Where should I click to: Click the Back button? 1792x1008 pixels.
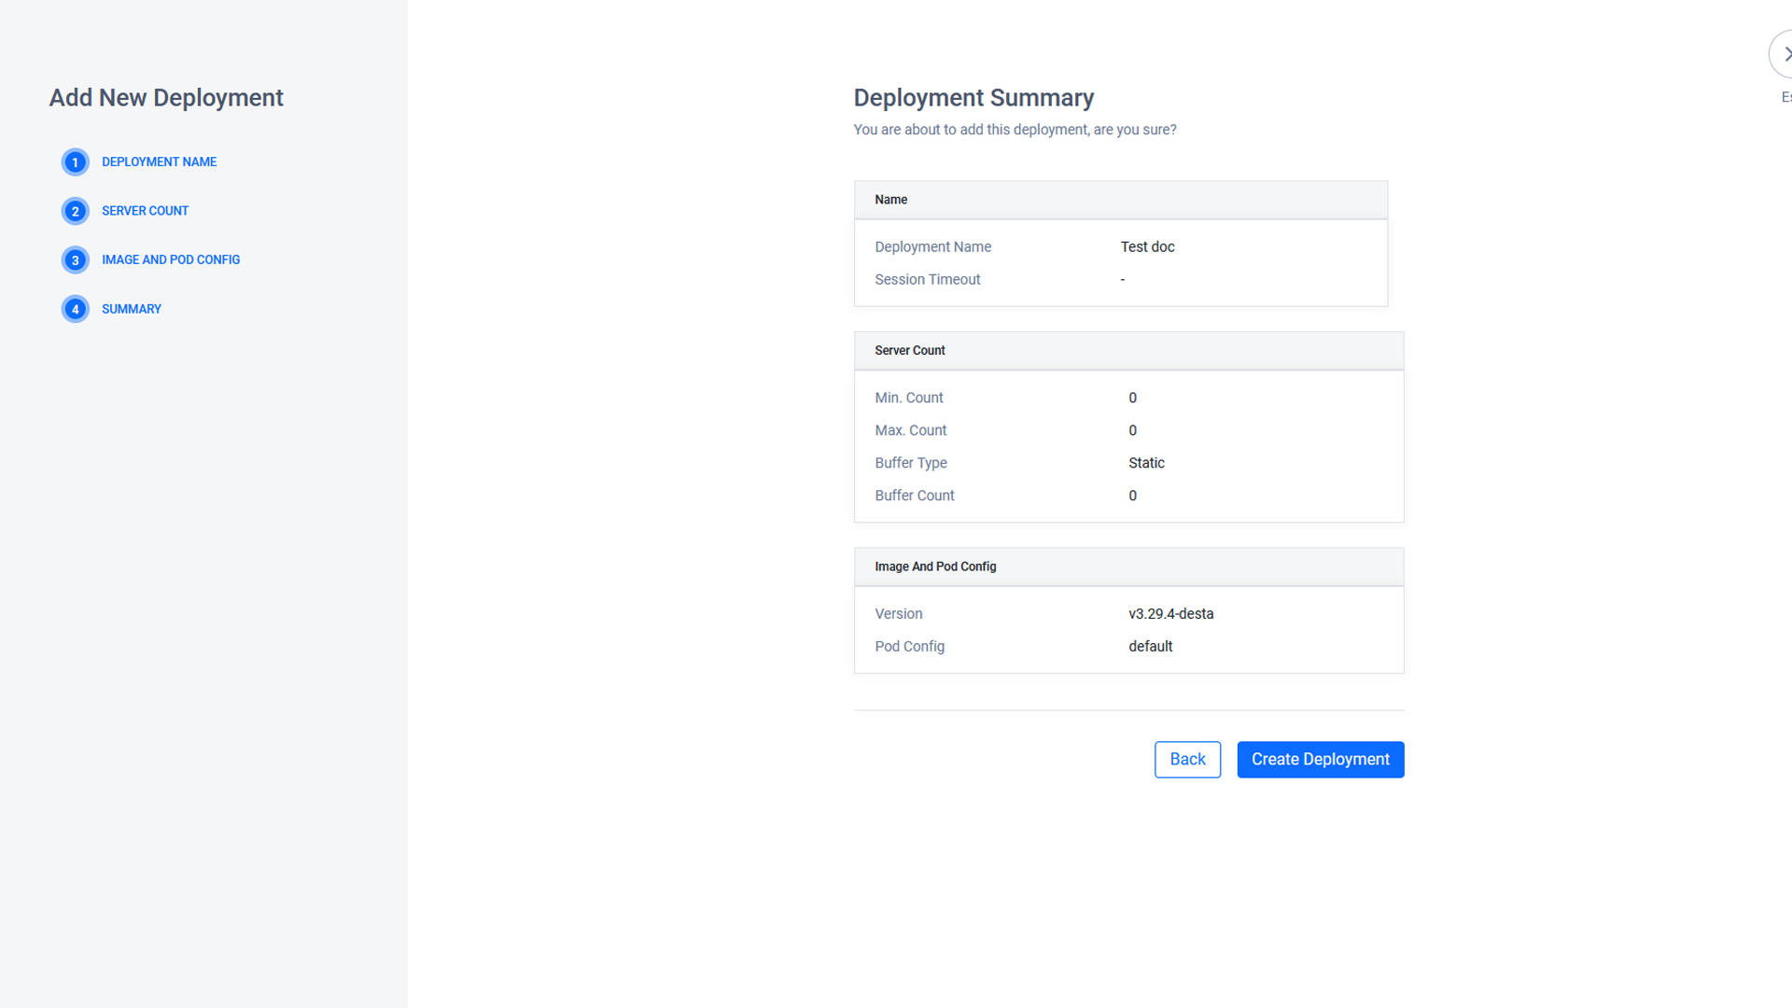click(x=1187, y=760)
